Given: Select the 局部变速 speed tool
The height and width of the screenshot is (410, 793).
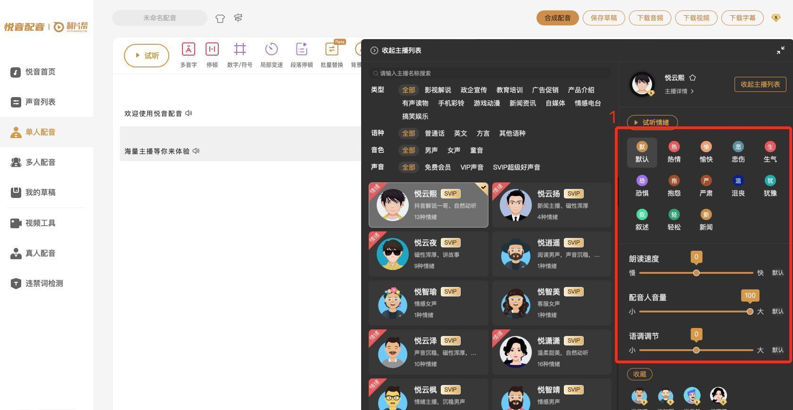Looking at the screenshot, I should point(271,49).
